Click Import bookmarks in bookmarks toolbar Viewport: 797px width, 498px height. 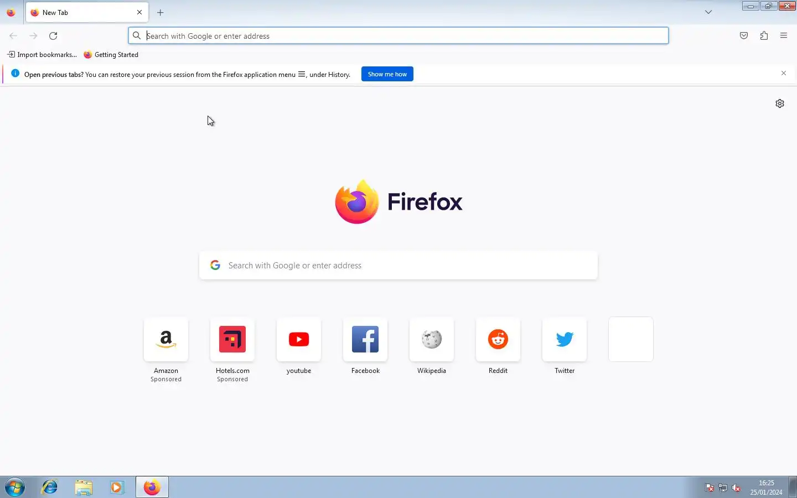(42, 55)
